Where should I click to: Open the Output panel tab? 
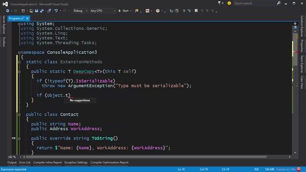point(12,162)
